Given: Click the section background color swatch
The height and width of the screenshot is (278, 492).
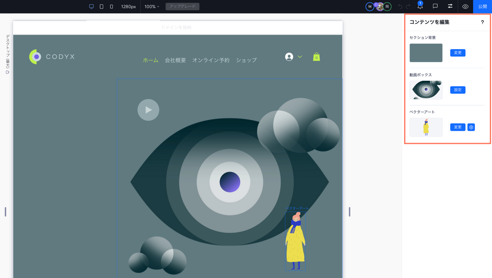Looking at the screenshot, I should 426,53.
